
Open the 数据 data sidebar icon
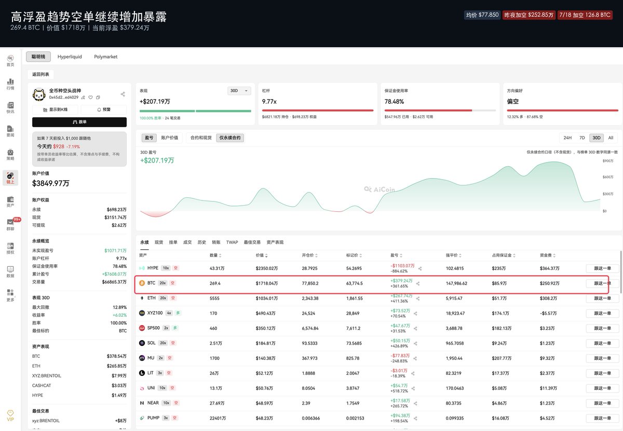coord(10,272)
